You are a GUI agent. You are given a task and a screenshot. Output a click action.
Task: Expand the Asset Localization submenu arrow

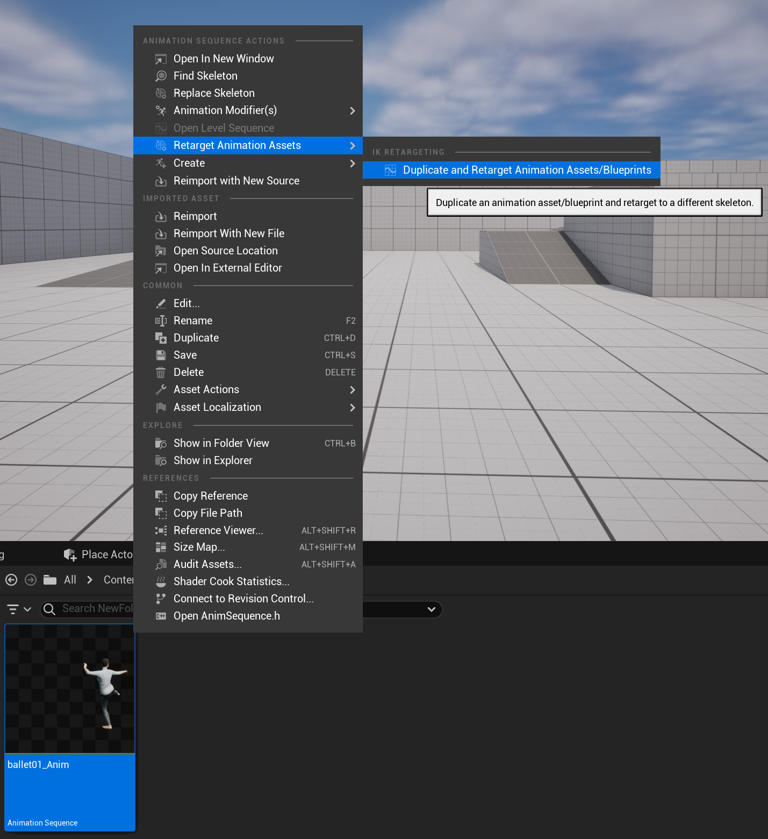click(352, 408)
